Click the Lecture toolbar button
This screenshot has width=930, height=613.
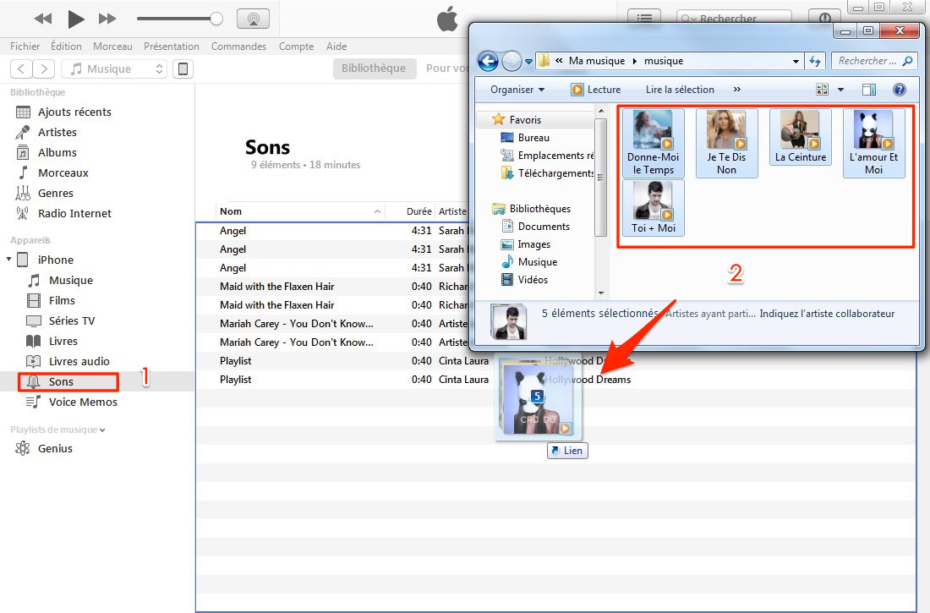click(x=596, y=90)
